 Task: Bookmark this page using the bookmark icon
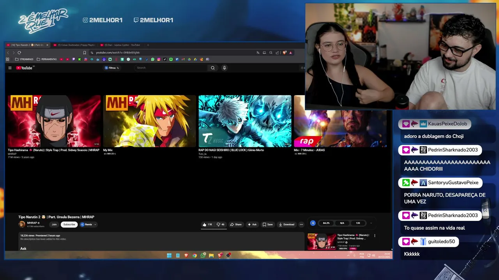click(84, 52)
